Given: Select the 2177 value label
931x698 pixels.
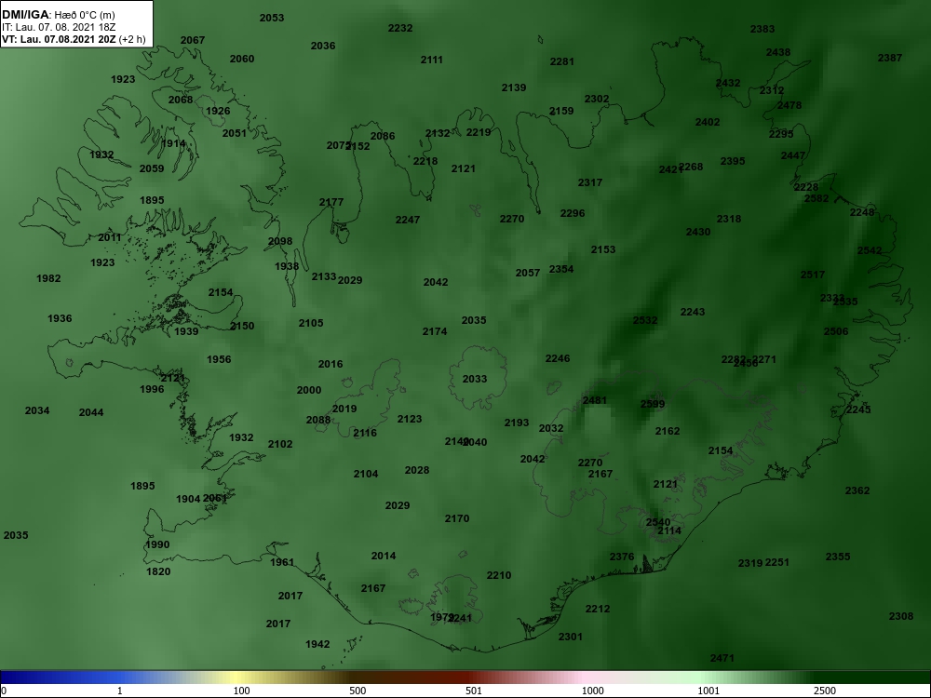Looking at the screenshot, I should click(331, 202).
